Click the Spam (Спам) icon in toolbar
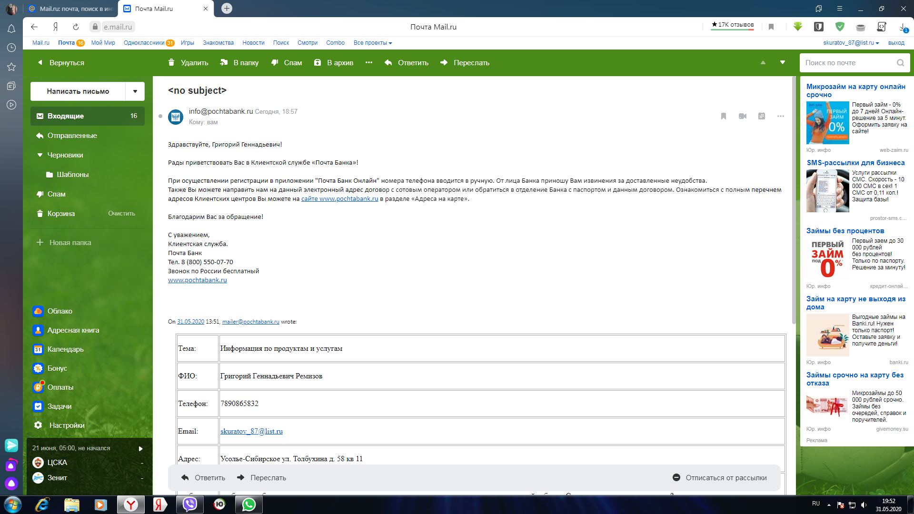Screen dimensions: 914x514 point(285,63)
